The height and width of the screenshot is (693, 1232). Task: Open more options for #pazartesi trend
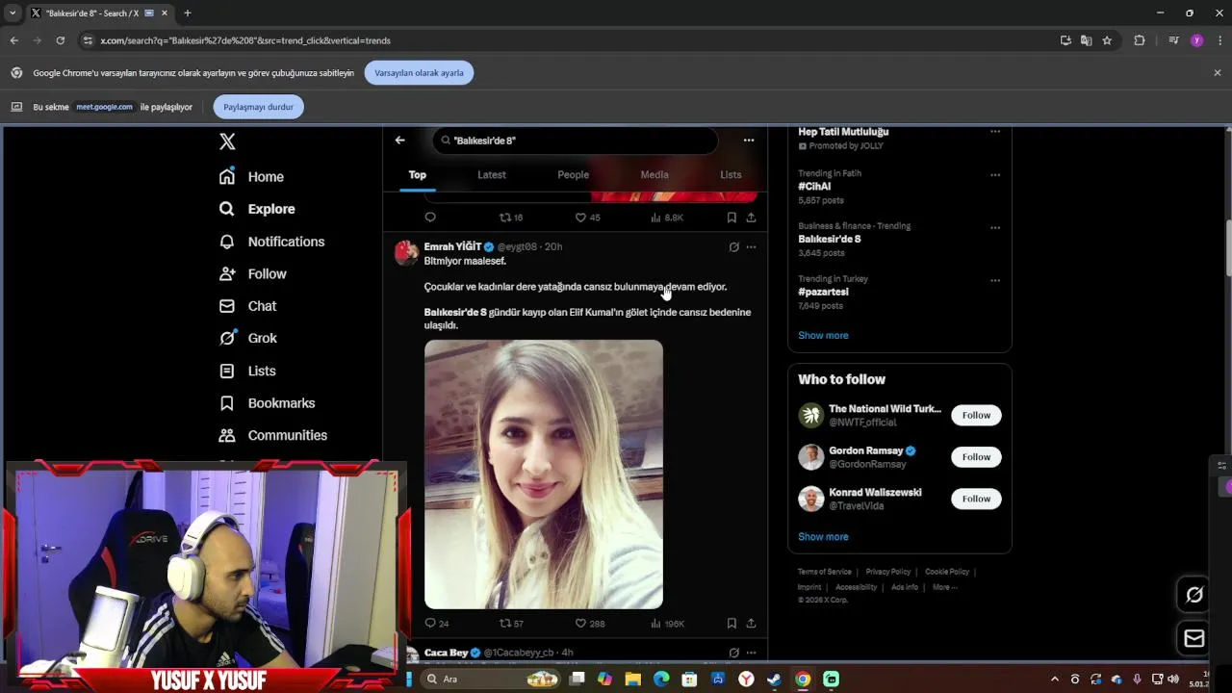coord(995,281)
